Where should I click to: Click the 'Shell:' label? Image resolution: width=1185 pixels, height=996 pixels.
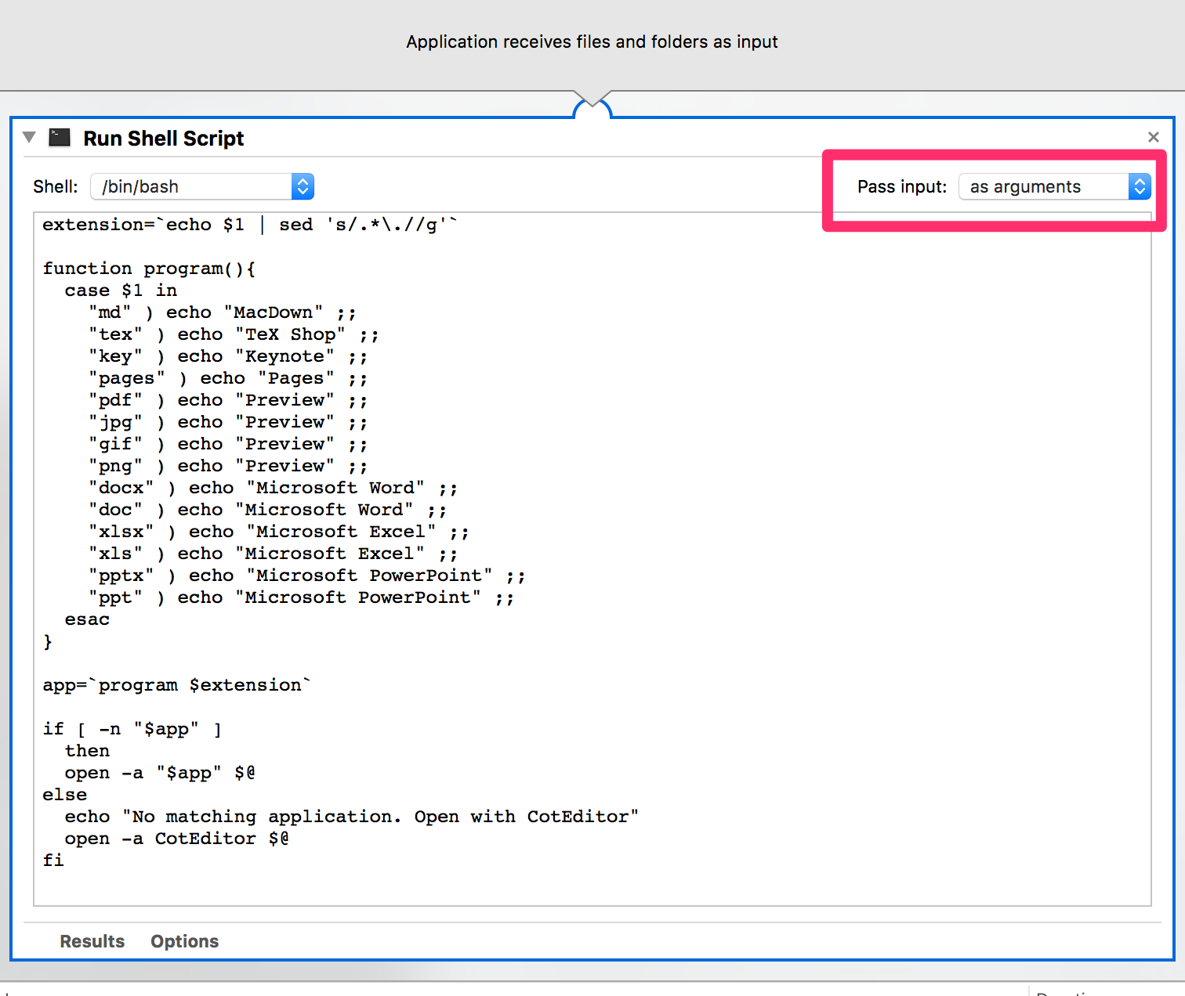(55, 186)
